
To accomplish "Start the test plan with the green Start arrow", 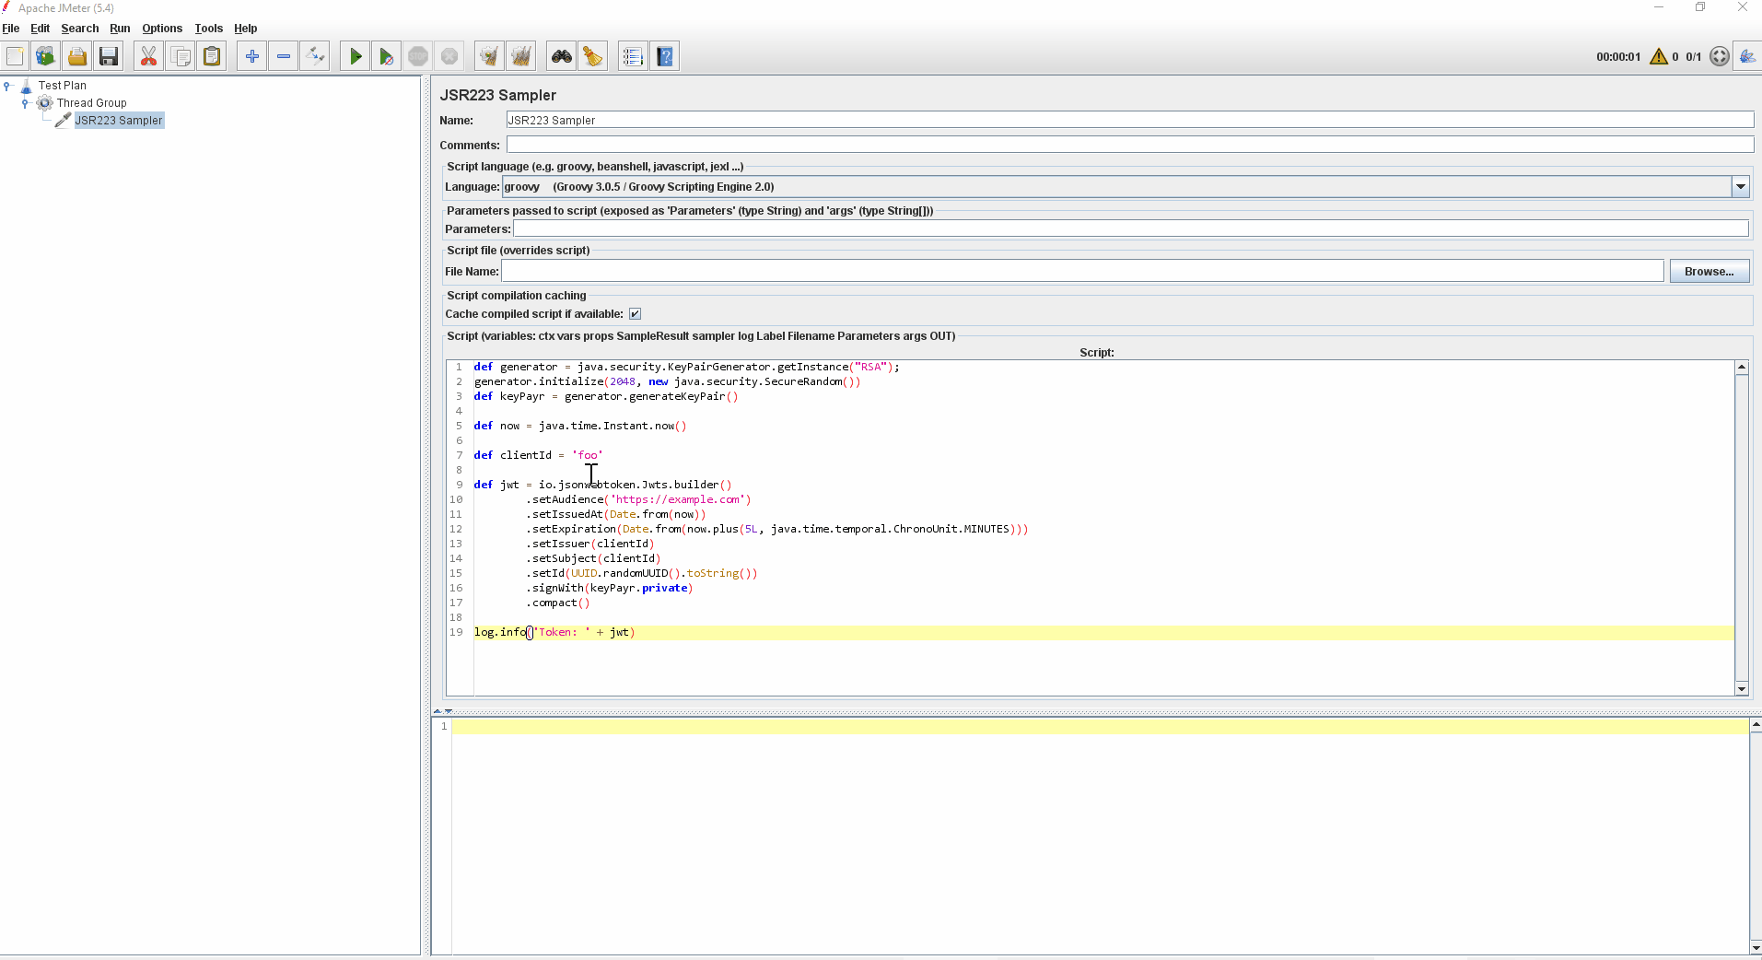I will [355, 55].
